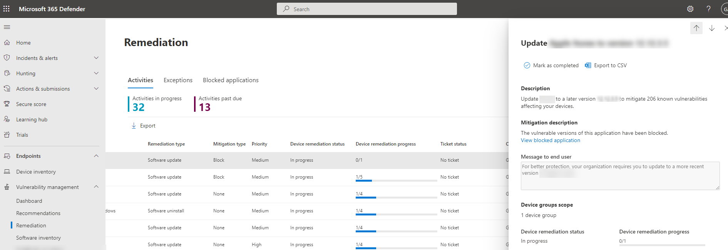Click 1 device group text

coord(539,215)
